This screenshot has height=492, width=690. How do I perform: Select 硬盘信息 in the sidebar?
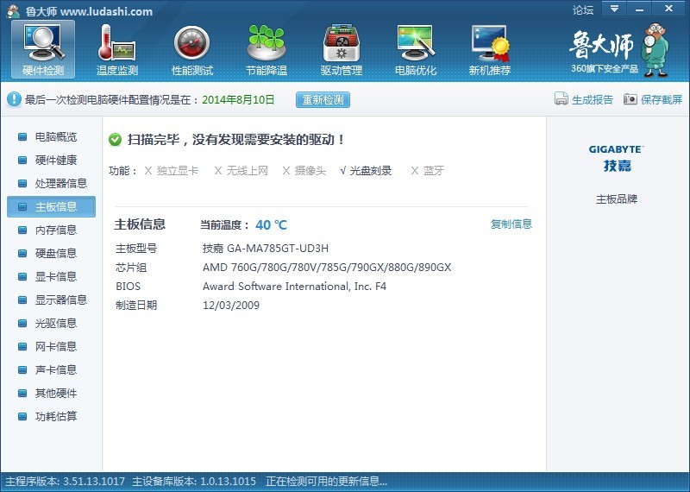51,253
